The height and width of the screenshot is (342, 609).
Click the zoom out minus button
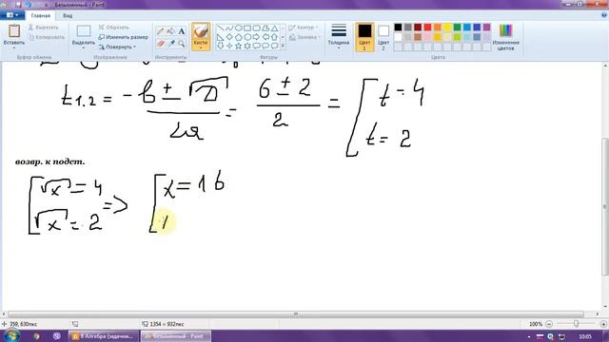(549, 324)
